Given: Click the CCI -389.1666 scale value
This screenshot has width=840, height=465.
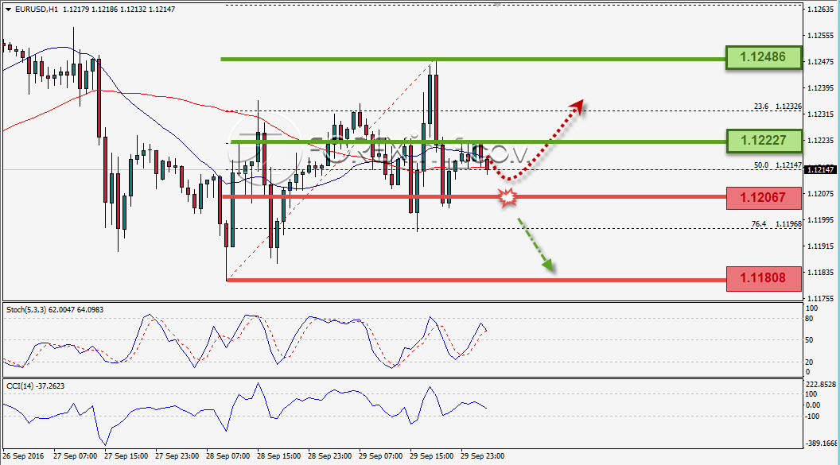Looking at the screenshot, I should [821, 443].
